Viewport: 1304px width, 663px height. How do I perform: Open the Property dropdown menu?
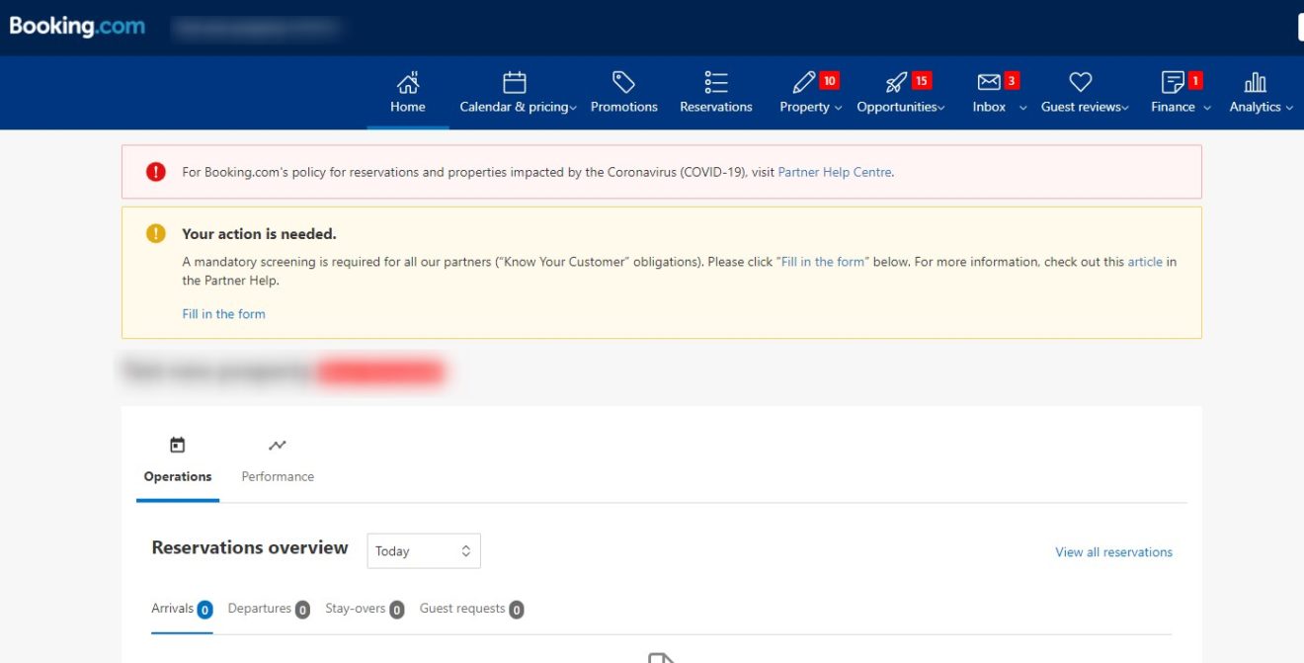coord(809,107)
